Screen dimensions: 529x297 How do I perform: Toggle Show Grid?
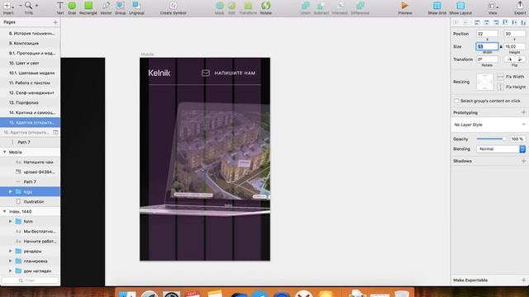(x=437, y=8)
